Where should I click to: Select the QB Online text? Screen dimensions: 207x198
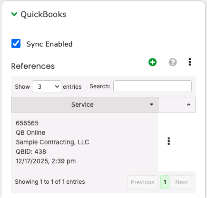pyautogui.click(x=30, y=132)
